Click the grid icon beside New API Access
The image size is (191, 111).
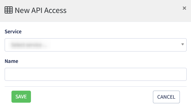tap(9, 10)
